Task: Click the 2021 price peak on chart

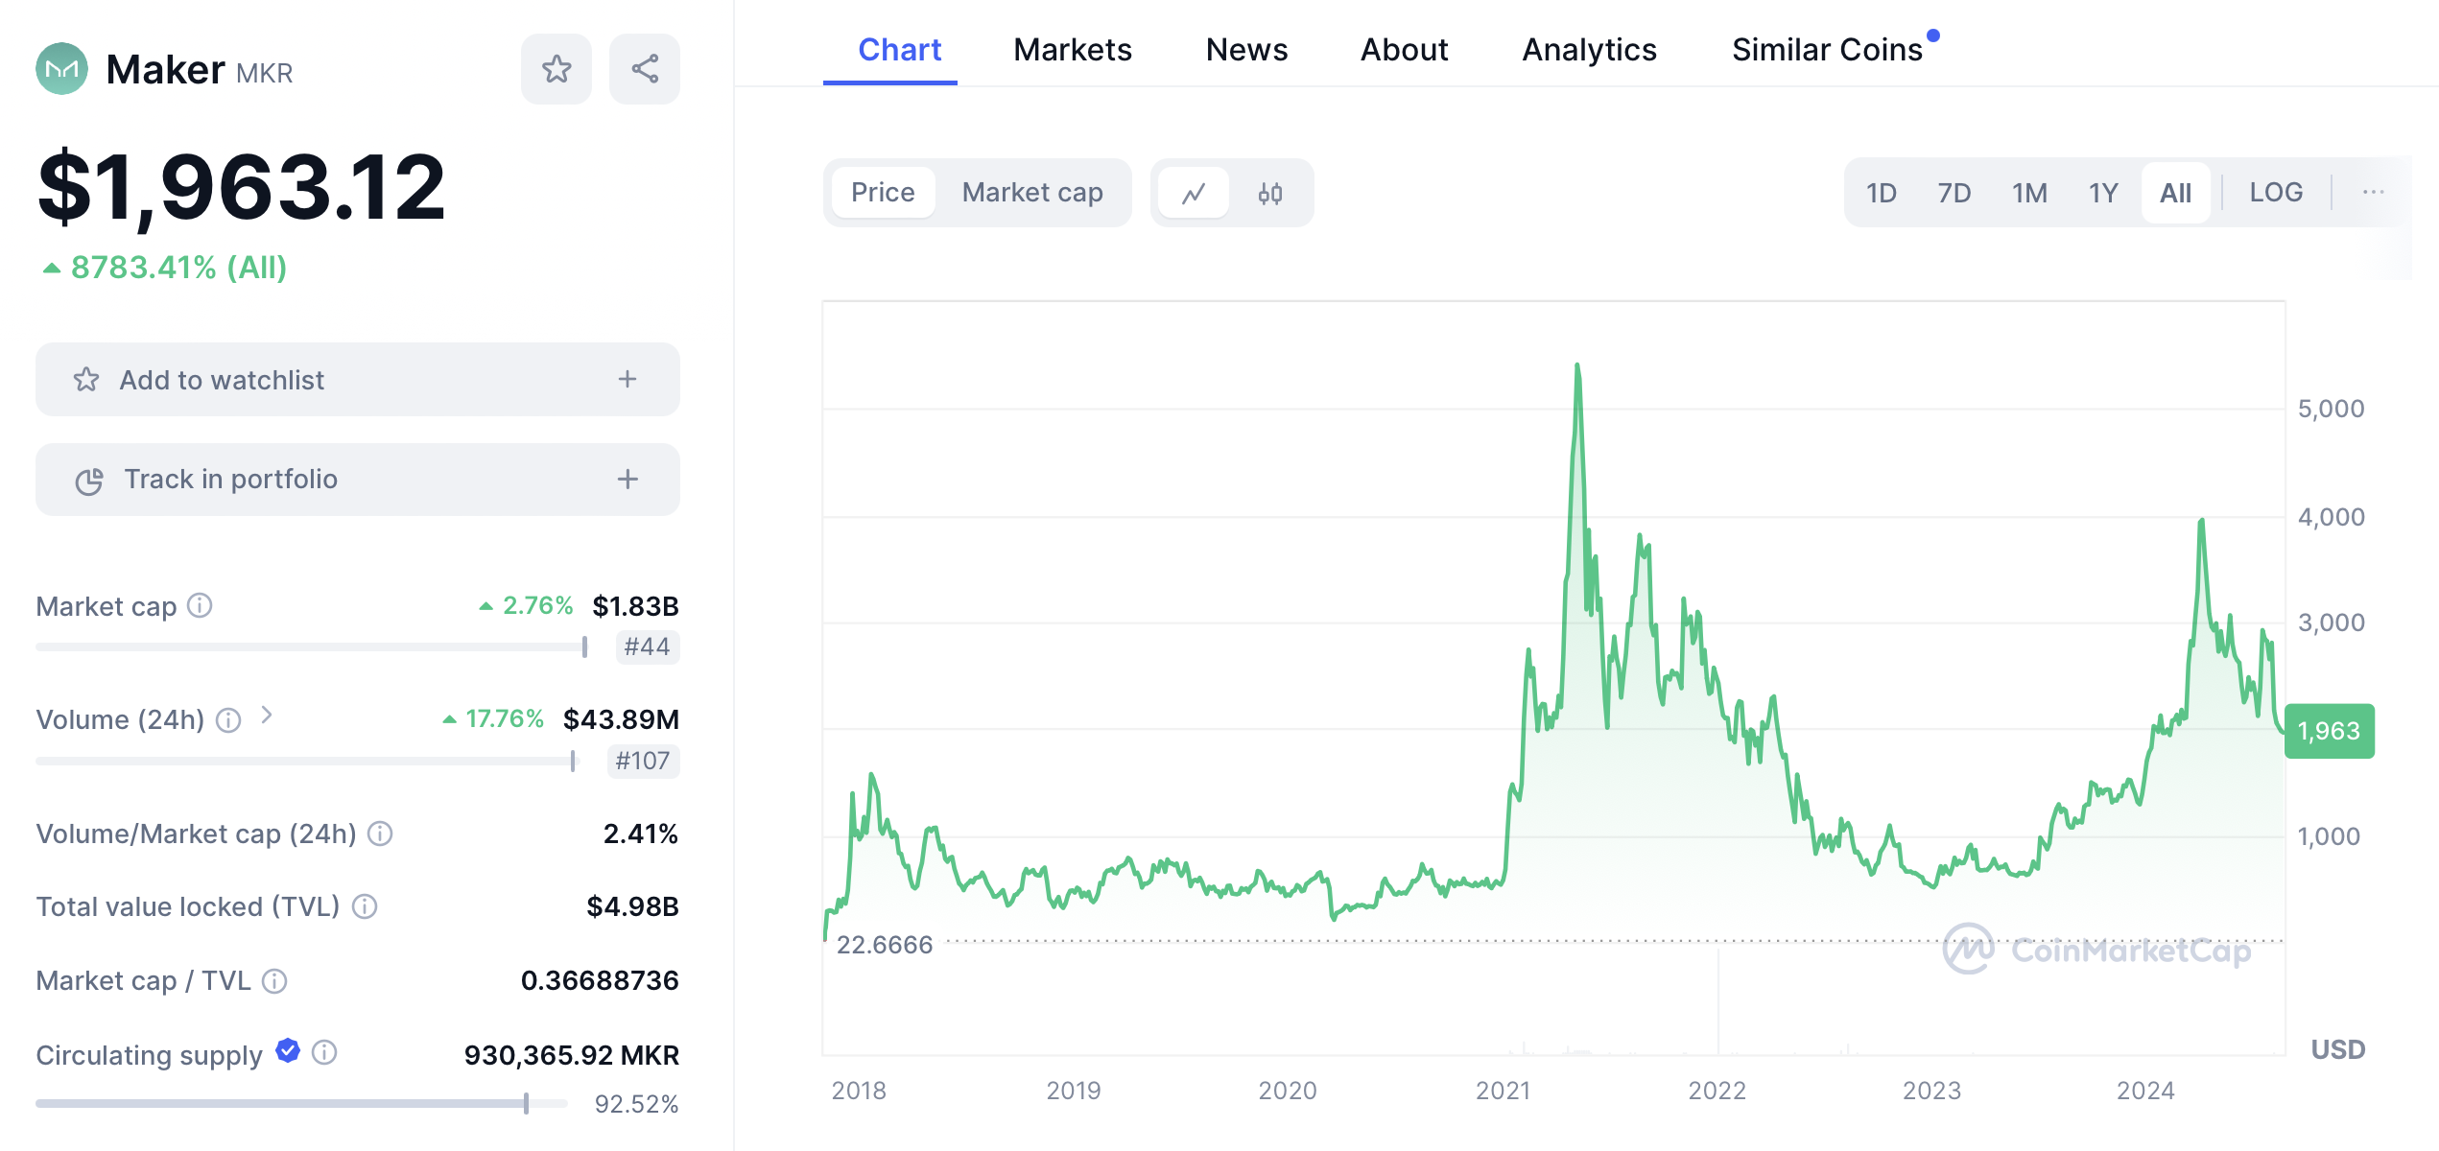Action: point(1577,366)
